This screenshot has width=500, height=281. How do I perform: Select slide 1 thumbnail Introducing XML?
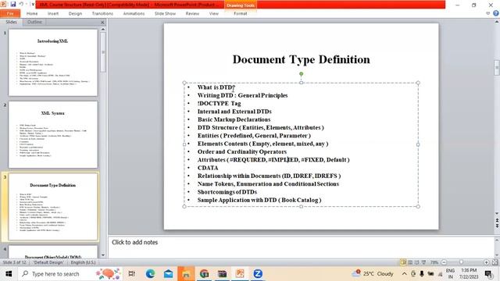53,62
